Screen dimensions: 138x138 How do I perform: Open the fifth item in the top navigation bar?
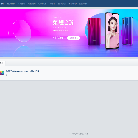(x=42, y=3)
